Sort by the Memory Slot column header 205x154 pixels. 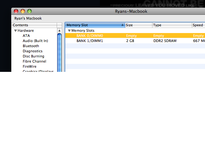95,25
